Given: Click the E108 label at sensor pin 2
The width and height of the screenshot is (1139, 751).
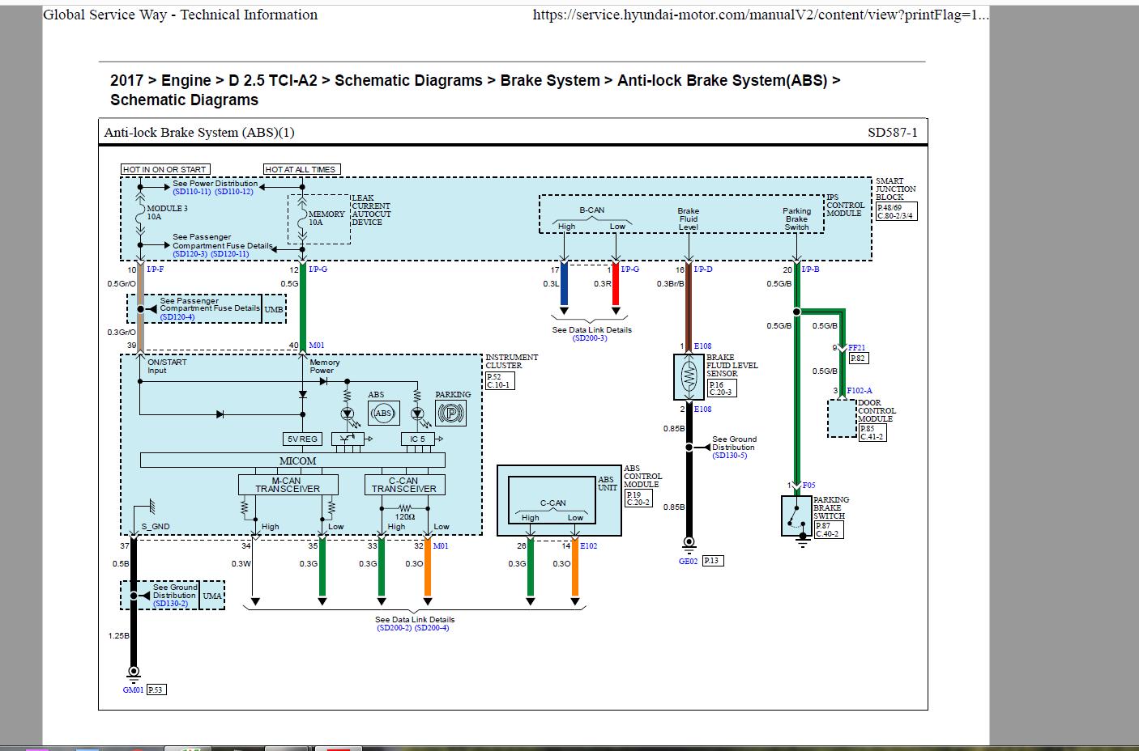Looking at the screenshot, I should [x=703, y=409].
